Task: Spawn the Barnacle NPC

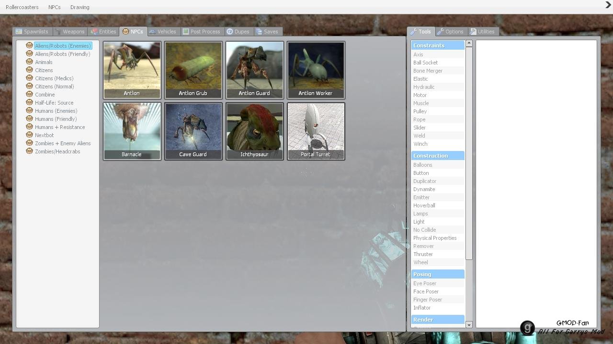Action: point(132,131)
